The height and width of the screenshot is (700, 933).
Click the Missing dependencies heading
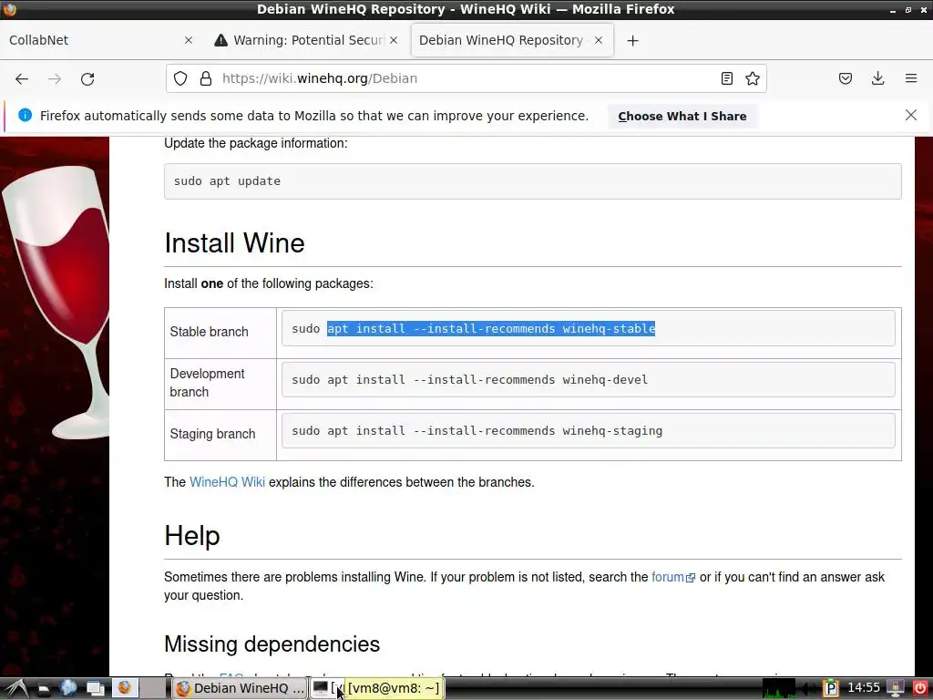tap(272, 644)
